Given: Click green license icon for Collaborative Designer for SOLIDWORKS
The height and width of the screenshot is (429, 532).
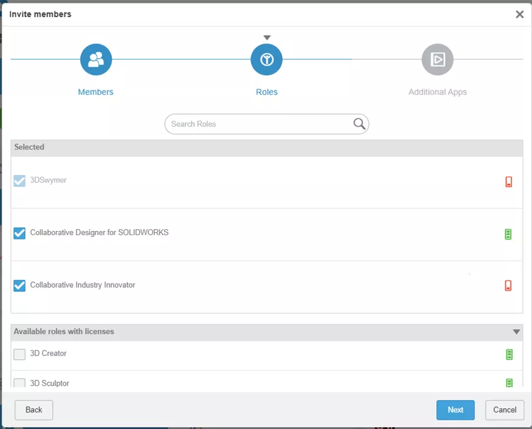Looking at the screenshot, I should 508,234.
